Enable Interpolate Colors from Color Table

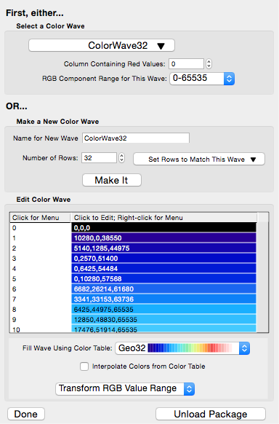84,366
